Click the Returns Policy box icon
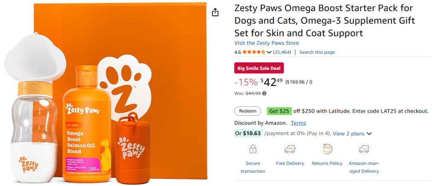435x186 pixels. pyautogui.click(x=327, y=149)
